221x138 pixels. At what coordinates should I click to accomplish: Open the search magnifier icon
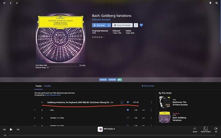point(217,3)
